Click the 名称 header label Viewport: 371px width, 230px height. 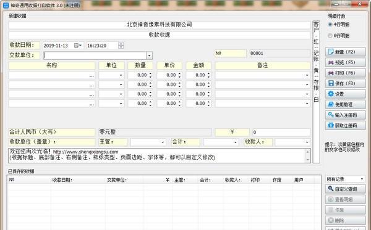coord(52,65)
